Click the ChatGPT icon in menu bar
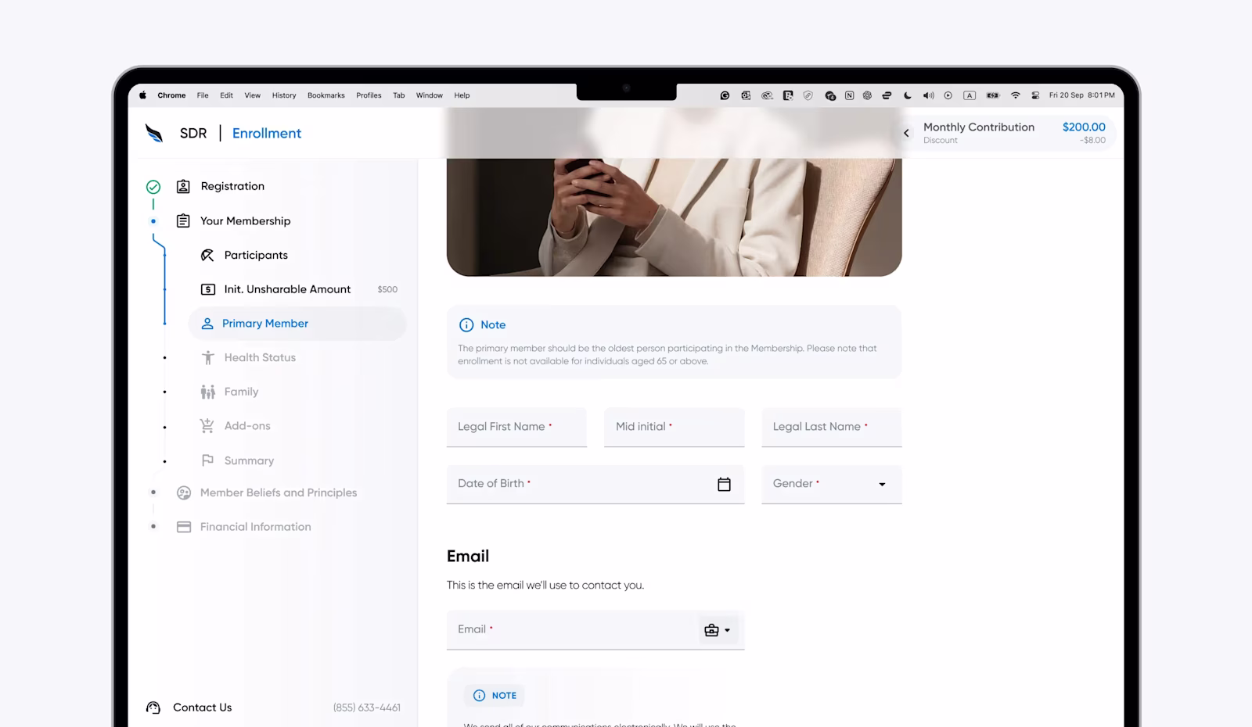The image size is (1252, 727). (x=867, y=95)
